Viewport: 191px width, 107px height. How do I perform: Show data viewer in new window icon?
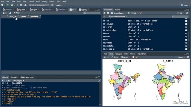point(10,13)
